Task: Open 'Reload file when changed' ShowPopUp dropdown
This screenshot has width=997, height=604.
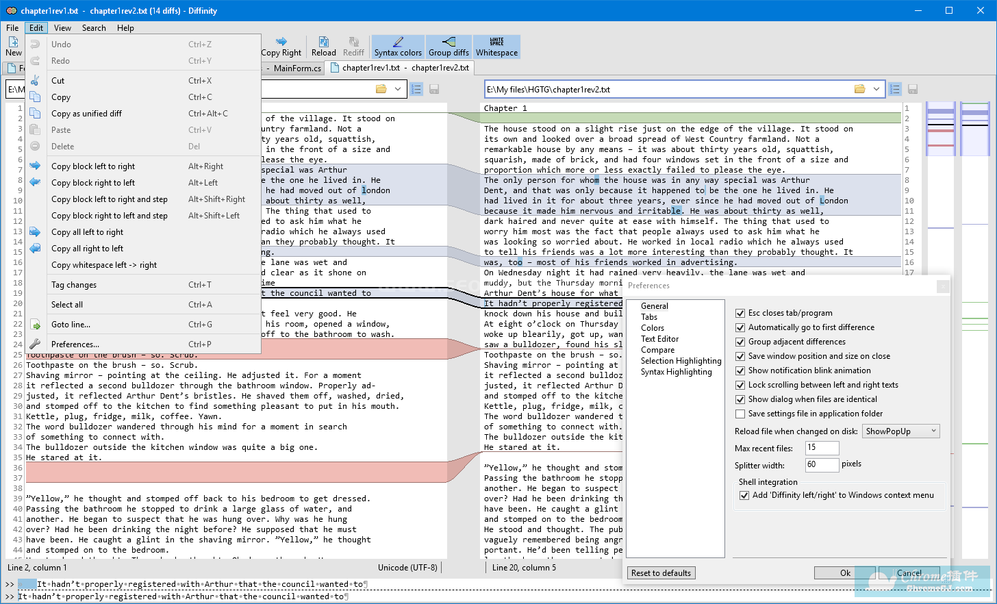Action: (901, 431)
